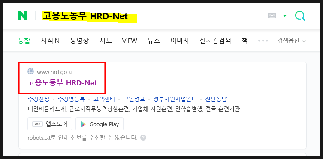This screenshot has width=323, height=159.
Task: Click the magnifier search icon
Action: click(x=300, y=16)
